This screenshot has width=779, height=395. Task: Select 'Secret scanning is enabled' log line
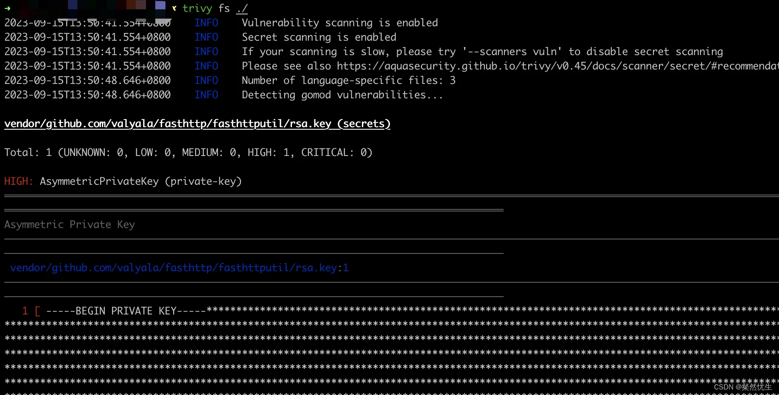pyautogui.click(x=319, y=37)
